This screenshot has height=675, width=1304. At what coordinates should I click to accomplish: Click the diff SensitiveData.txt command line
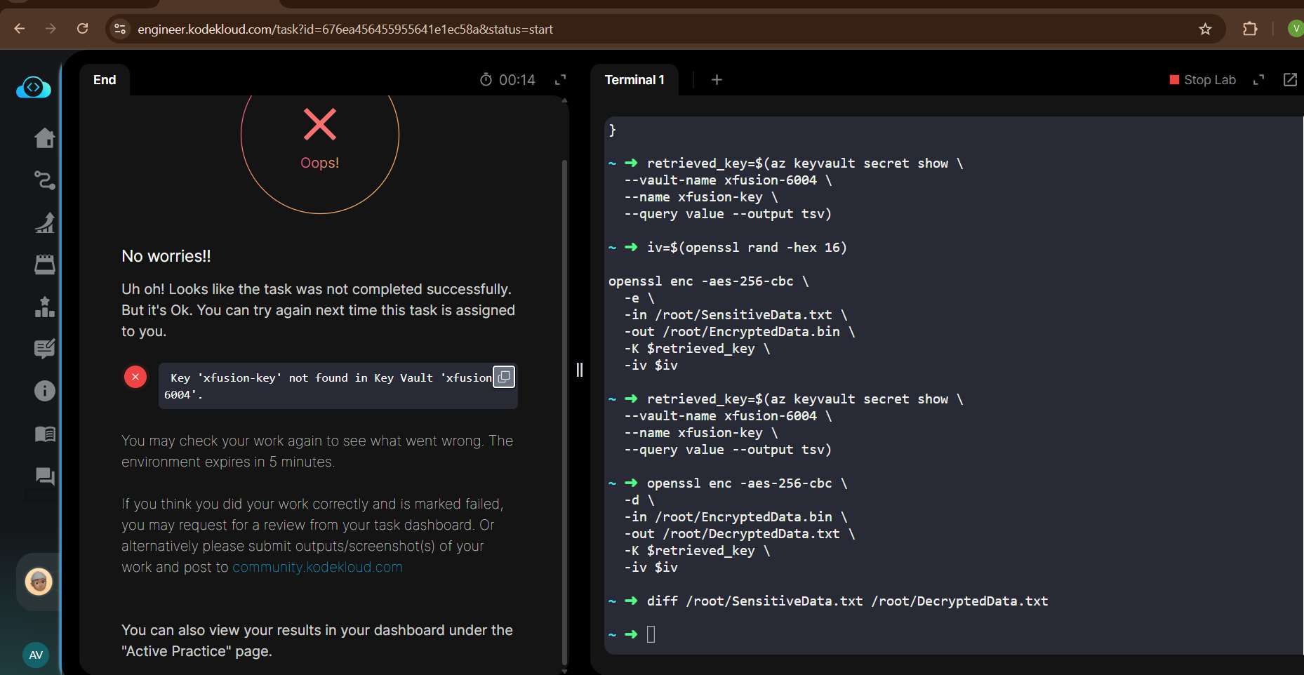click(x=847, y=601)
